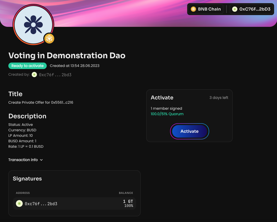The image size is (277, 222).
Task: Click the DAO flower avatar image
Action: click(33, 24)
